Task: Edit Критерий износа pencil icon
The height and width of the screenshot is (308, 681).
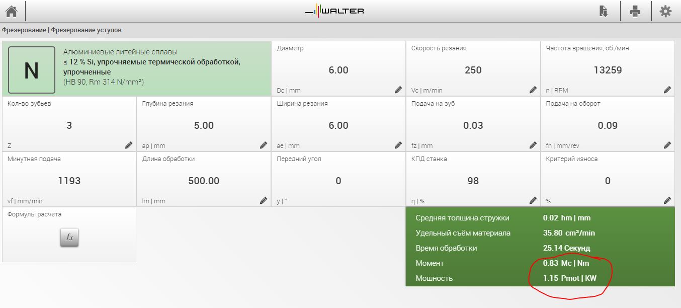Action: point(667,200)
